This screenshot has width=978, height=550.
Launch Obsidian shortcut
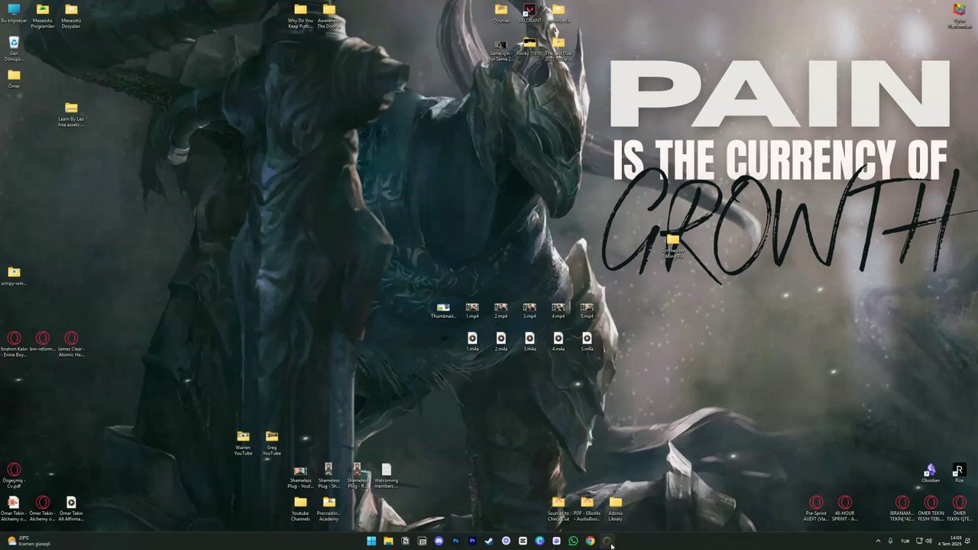click(x=931, y=473)
